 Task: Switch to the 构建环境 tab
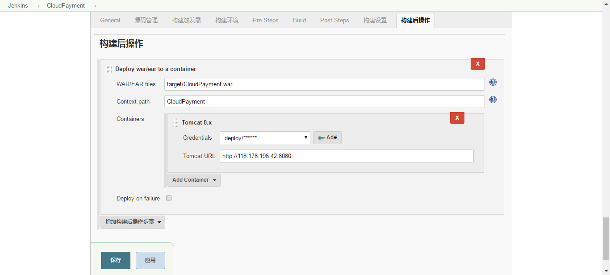(x=227, y=20)
